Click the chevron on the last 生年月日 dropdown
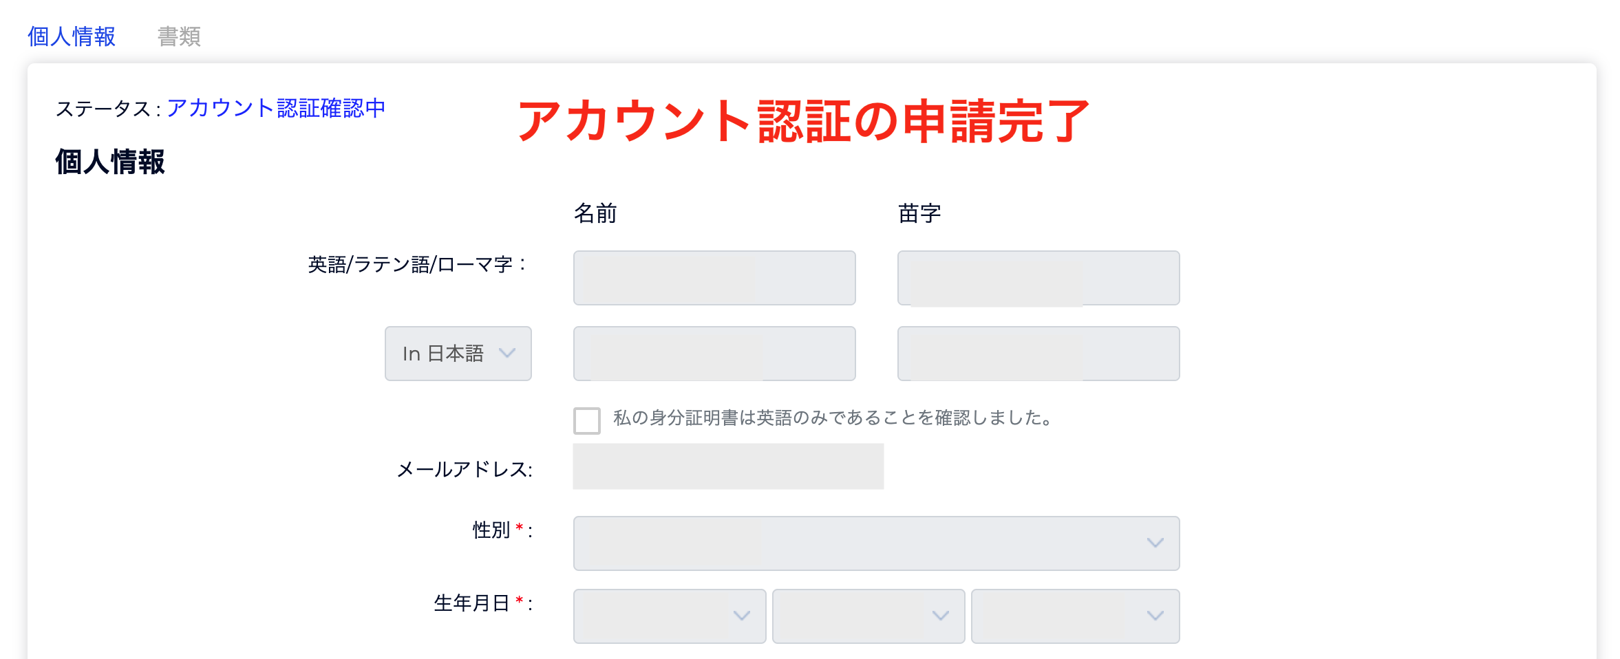The height and width of the screenshot is (659, 1620). click(1154, 616)
